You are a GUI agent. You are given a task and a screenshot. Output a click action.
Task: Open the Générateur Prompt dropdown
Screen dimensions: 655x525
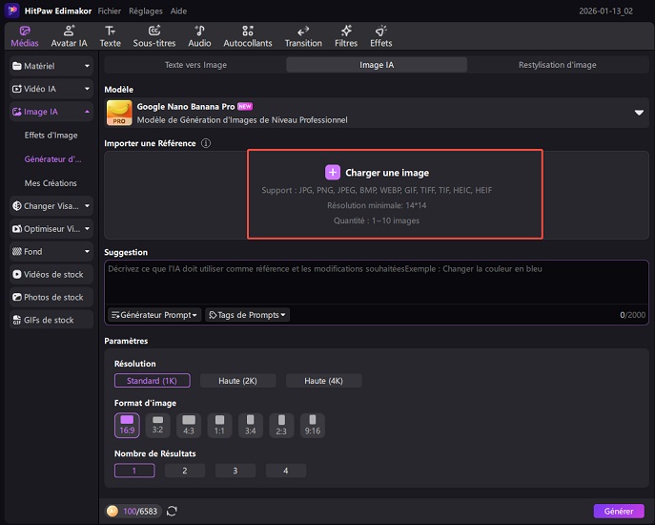(154, 315)
